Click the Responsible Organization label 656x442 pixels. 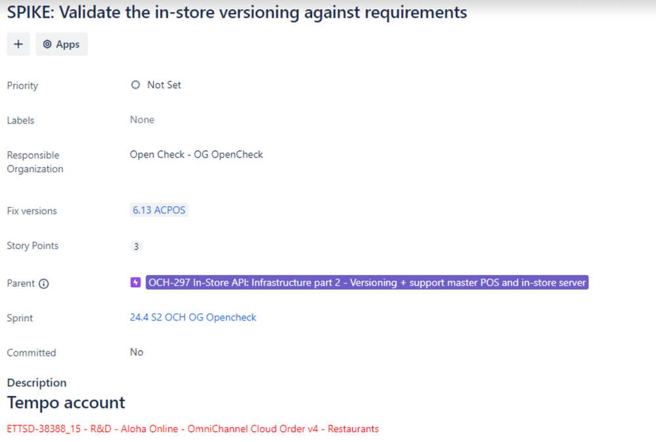tap(35, 162)
